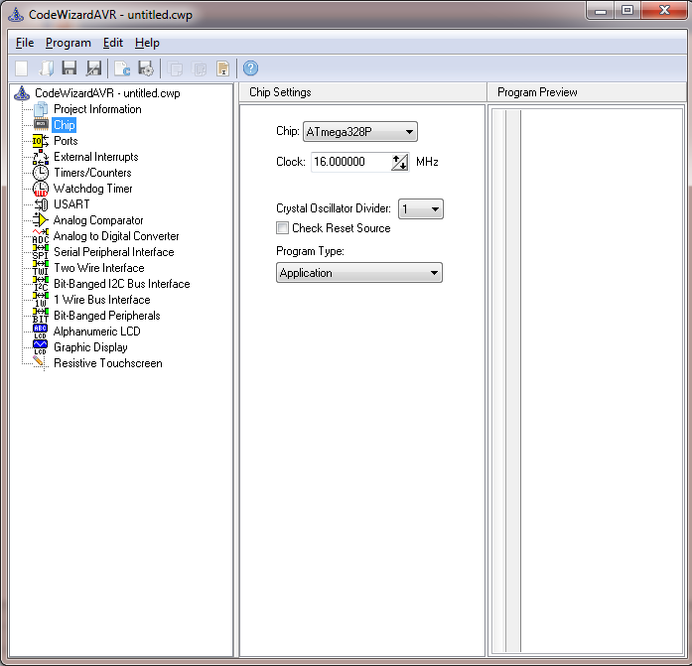Click the I2C icon in tree

pyautogui.click(x=41, y=284)
